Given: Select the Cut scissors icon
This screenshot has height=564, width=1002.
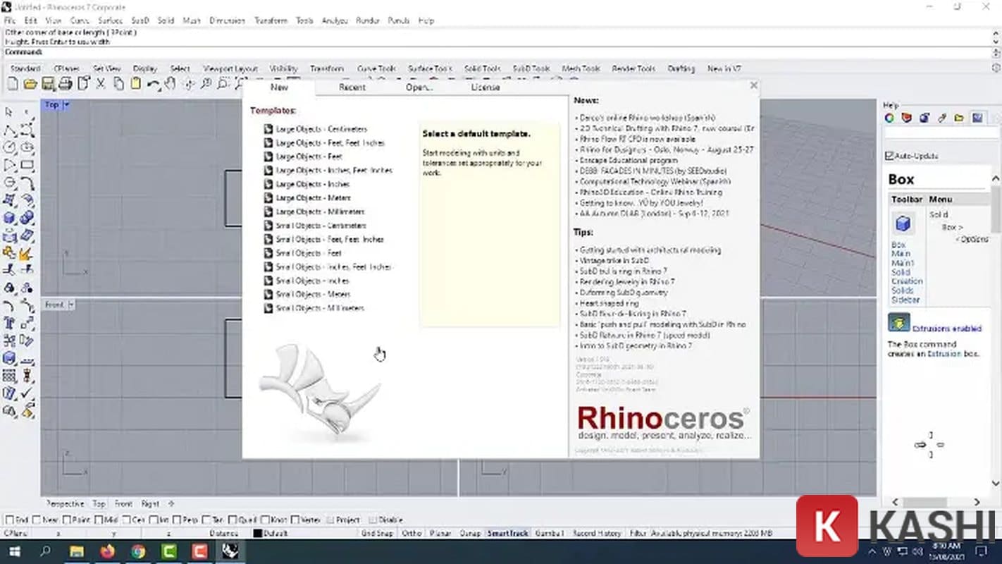Looking at the screenshot, I should (x=101, y=84).
